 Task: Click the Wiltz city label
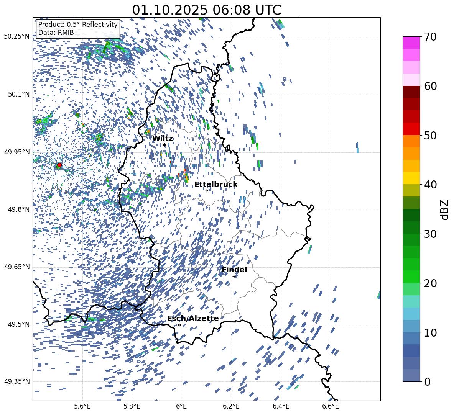click(163, 138)
